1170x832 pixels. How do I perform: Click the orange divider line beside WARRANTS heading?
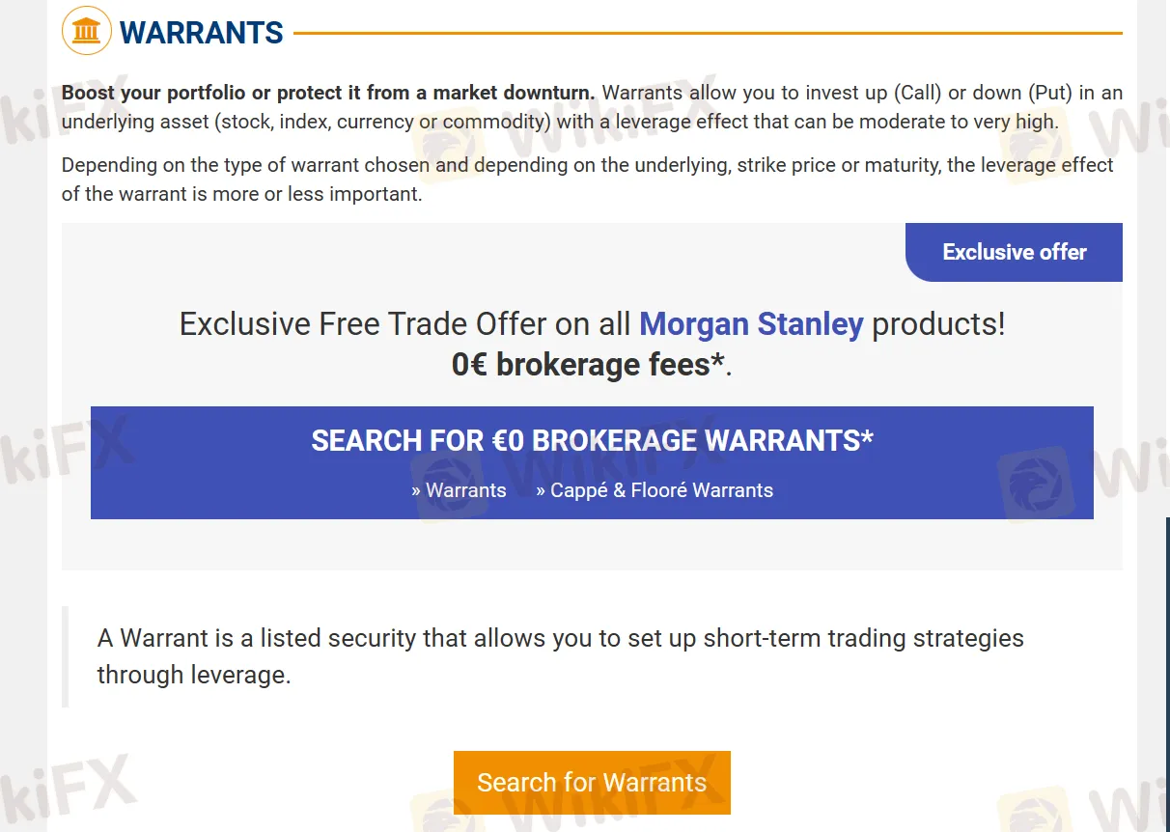[707, 33]
